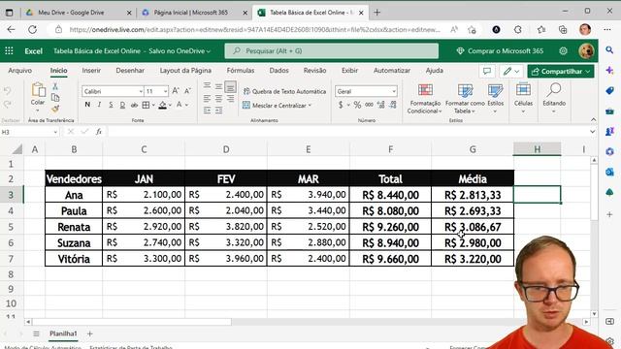Click the Pesquisar search box
Image resolution: width=621 pixels, height=349 pixels.
332,51
